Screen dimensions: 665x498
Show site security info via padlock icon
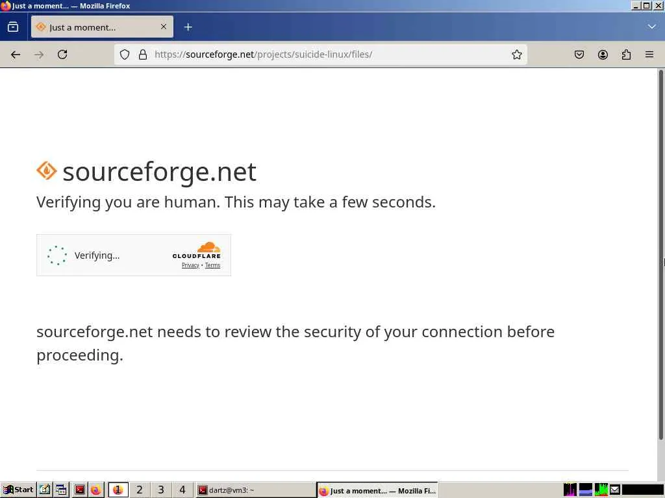(143, 54)
